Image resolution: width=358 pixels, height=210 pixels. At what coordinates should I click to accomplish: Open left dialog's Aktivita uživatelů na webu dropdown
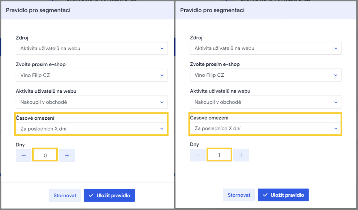pyautogui.click(x=92, y=102)
